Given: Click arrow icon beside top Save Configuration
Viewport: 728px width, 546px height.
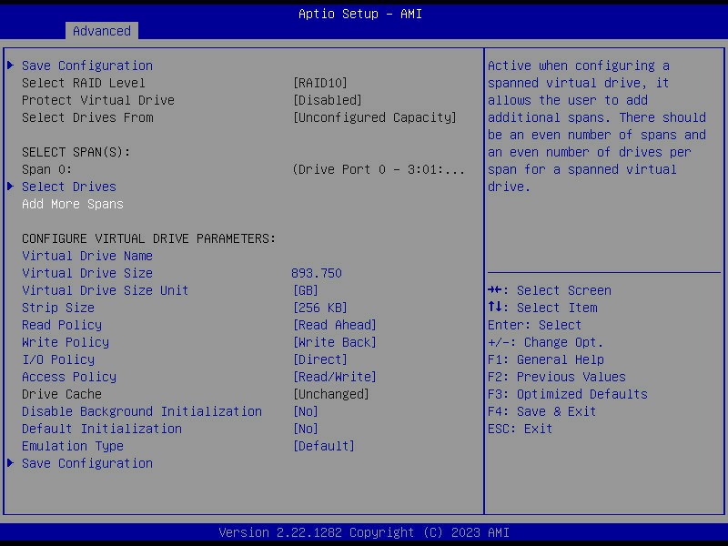Looking at the screenshot, I should click(x=11, y=65).
